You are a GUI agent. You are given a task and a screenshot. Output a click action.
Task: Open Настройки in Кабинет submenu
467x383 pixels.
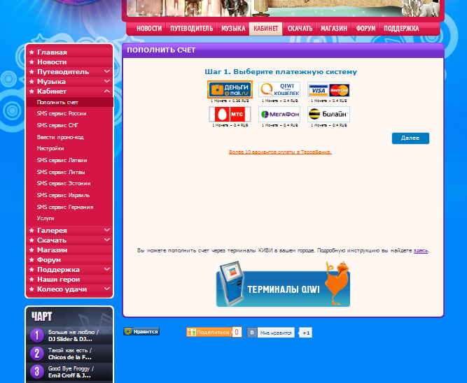(50, 148)
